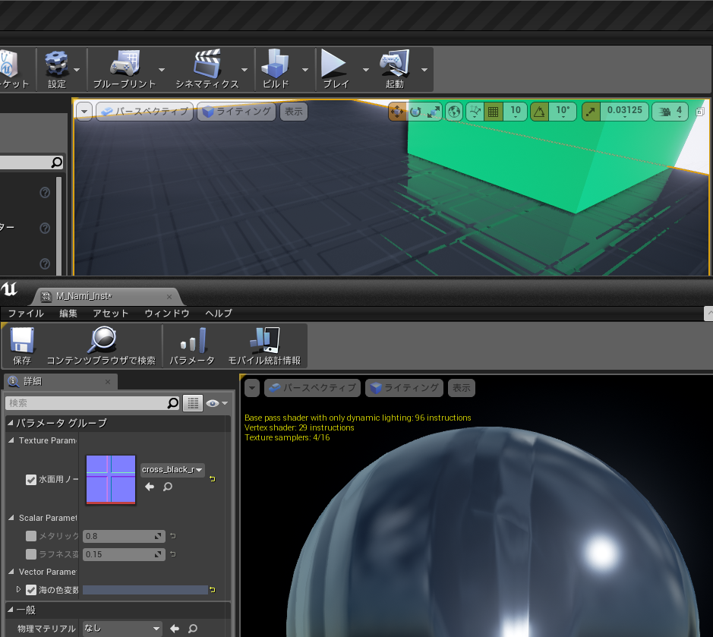Browse to cross_black texture with magnifier

click(168, 487)
